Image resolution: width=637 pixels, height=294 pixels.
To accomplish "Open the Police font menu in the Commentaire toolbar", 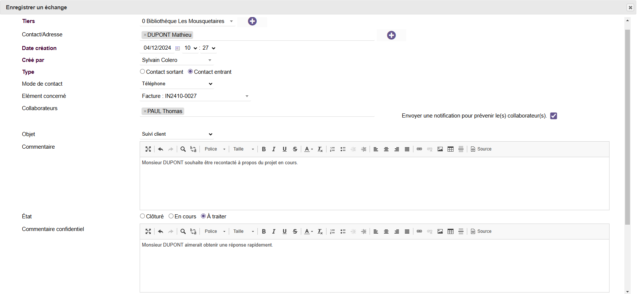I will [x=215, y=149].
